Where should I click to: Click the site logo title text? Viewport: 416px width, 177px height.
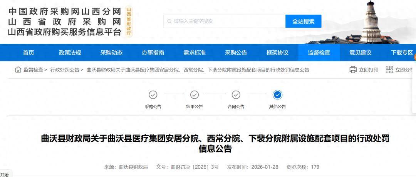coord(65,22)
